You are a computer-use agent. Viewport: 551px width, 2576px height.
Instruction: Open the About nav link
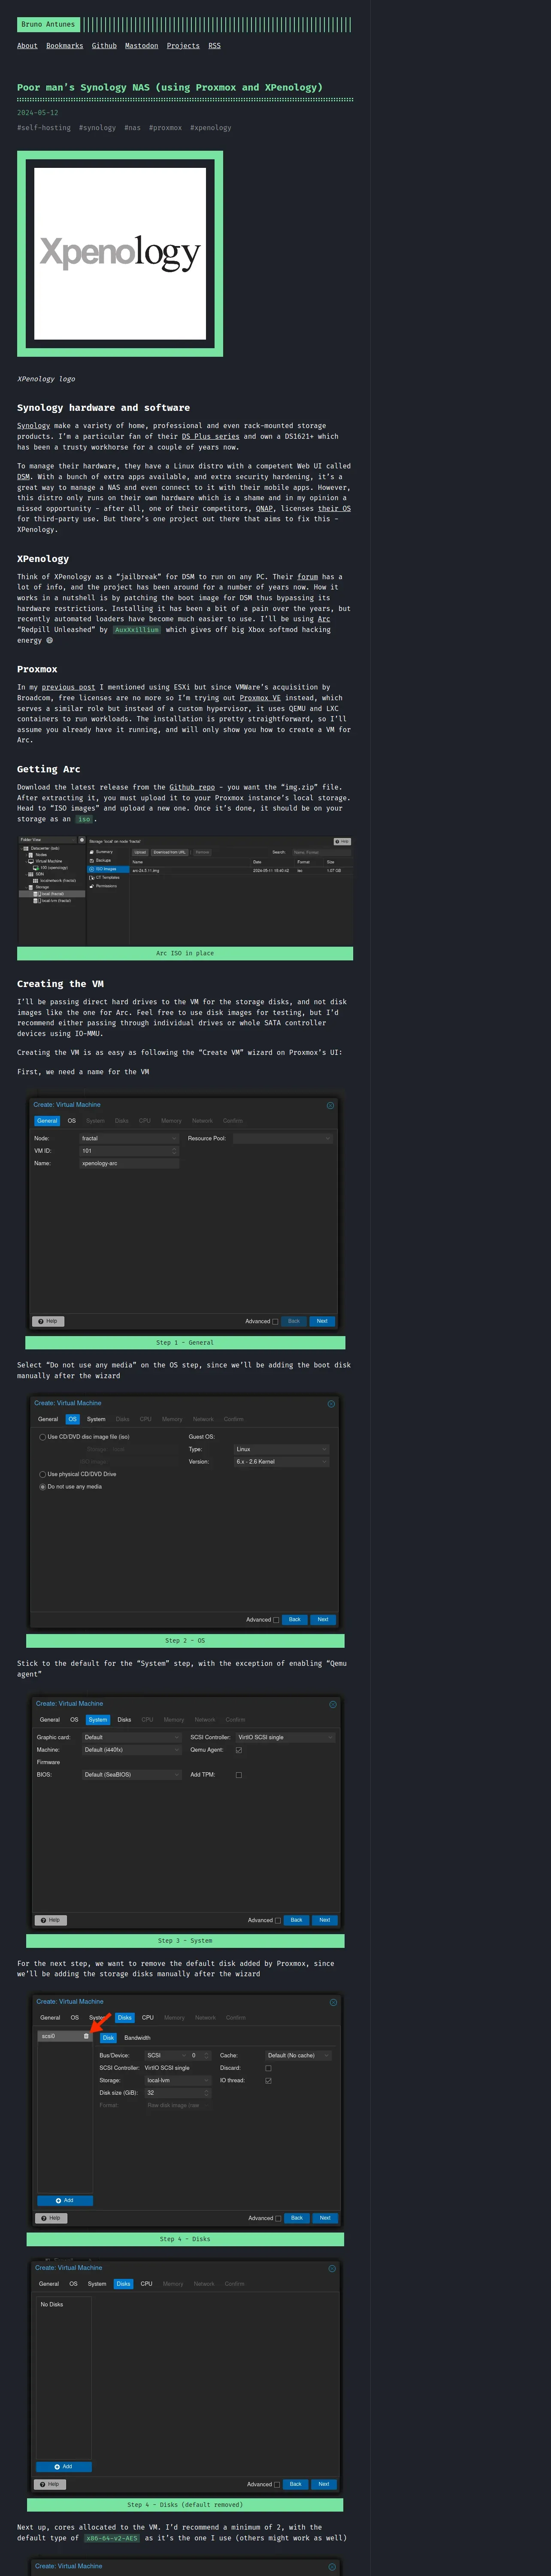tap(27, 45)
